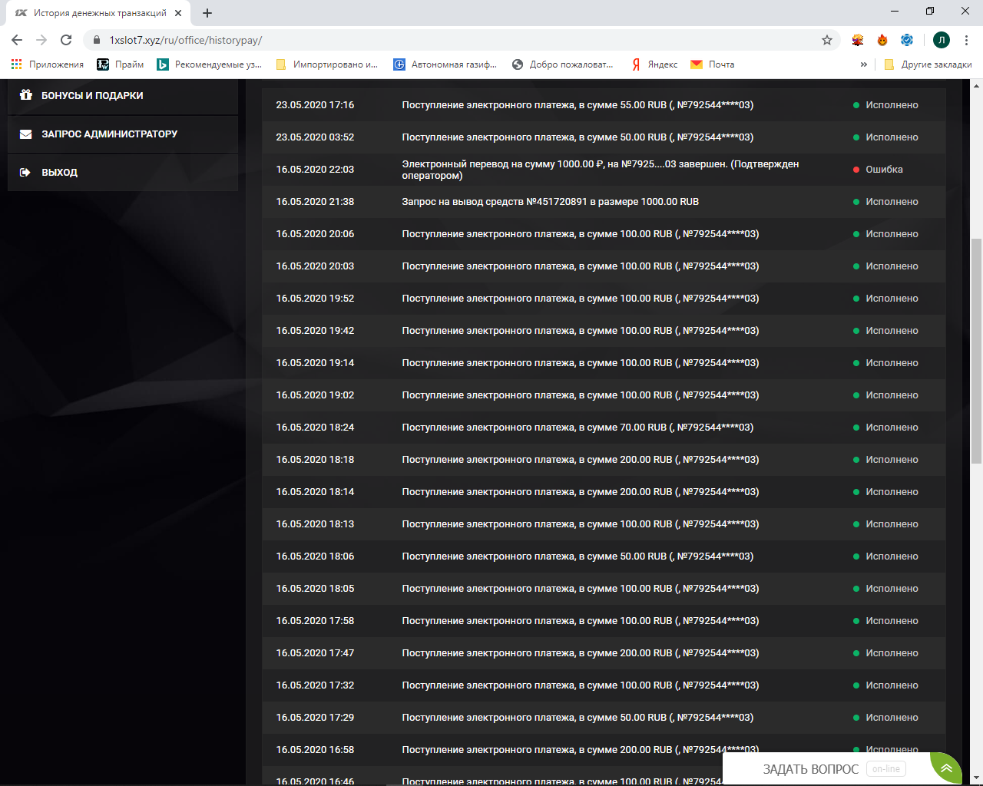The width and height of the screenshot is (983, 786).
Task: Open the Прайм bookmark
Action: 121,64
